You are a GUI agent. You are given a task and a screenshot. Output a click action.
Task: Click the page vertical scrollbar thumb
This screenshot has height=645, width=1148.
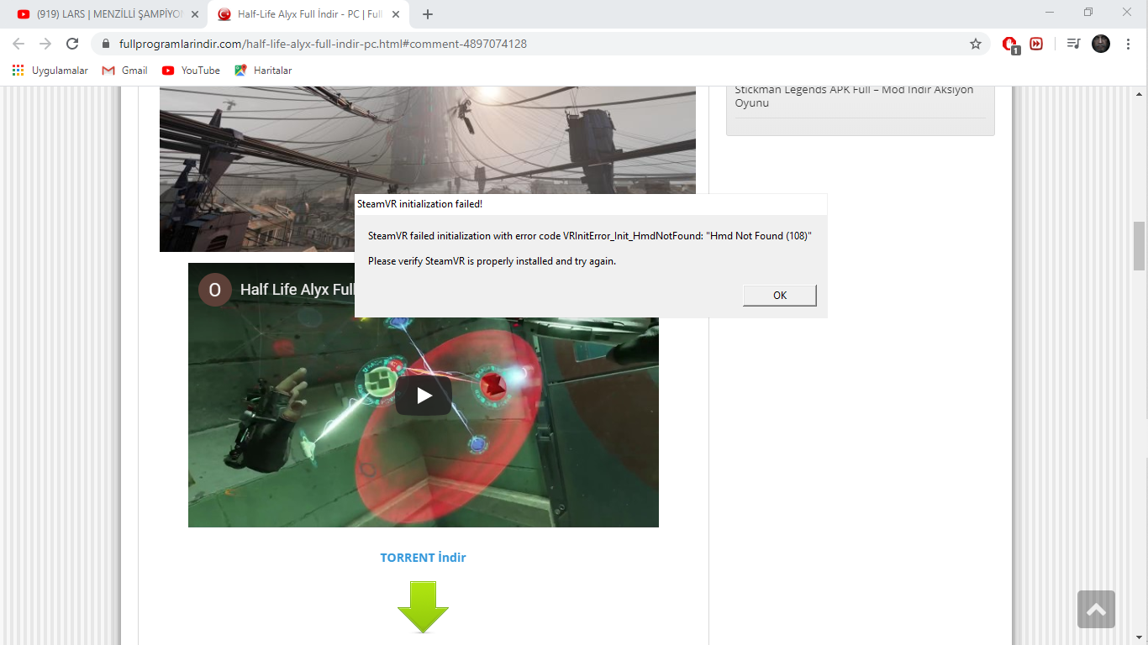coord(1140,246)
